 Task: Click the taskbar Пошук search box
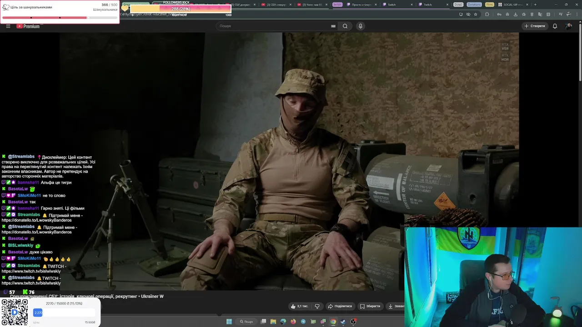point(247,322)
